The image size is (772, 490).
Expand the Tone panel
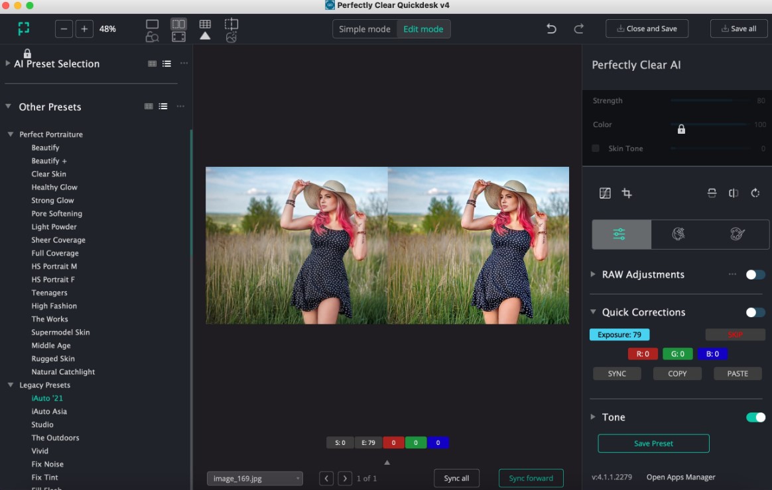pyautogui.click(x=594, y=416)
